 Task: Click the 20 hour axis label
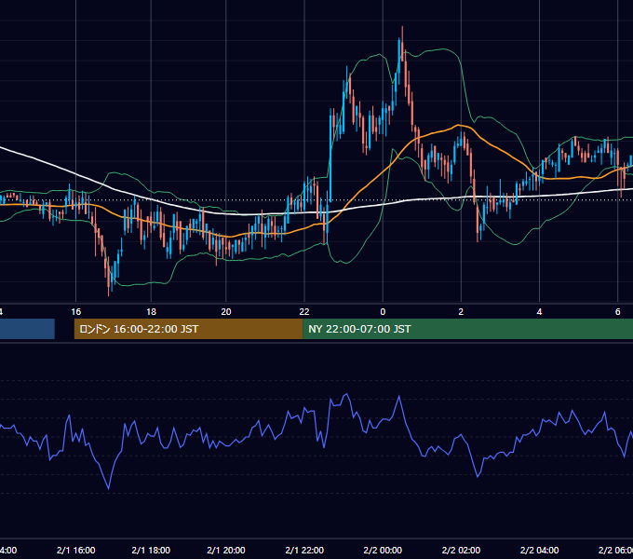pos(226,311)
